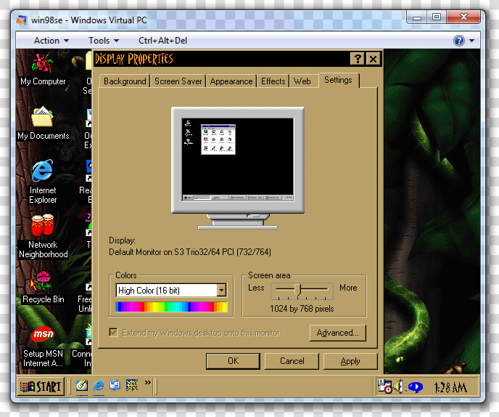The width and height of the screenshot is (499, 417).
Task: Switch to the Appearance tab
Action: tap(231, 81)
